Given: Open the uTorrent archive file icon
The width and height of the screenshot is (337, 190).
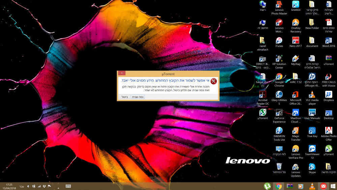Looking at the screenshot, I should point(329,60).
